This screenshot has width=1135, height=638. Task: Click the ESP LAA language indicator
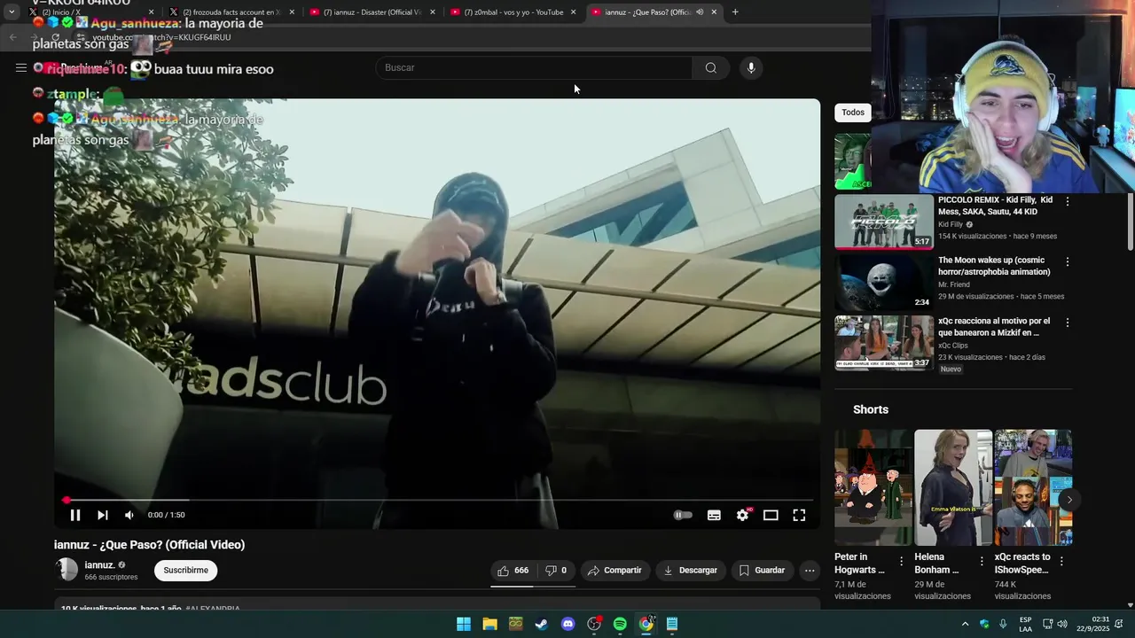[x=1025, y=624]
